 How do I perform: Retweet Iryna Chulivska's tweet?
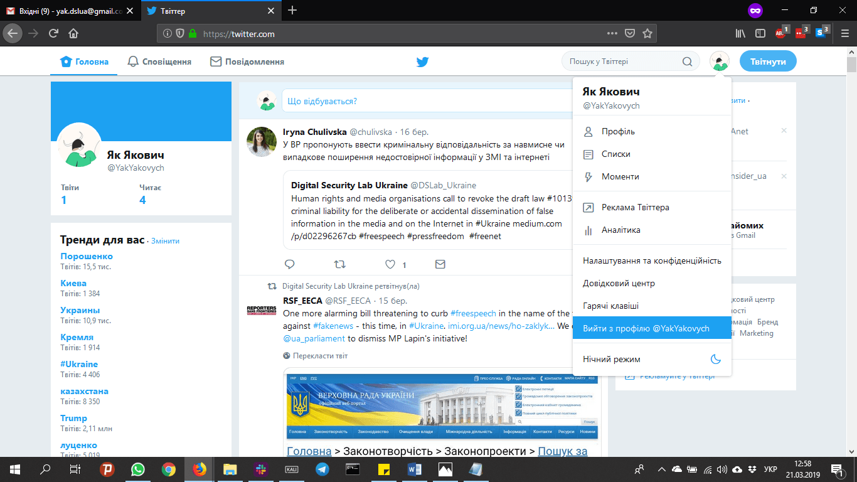pos(339,264)
